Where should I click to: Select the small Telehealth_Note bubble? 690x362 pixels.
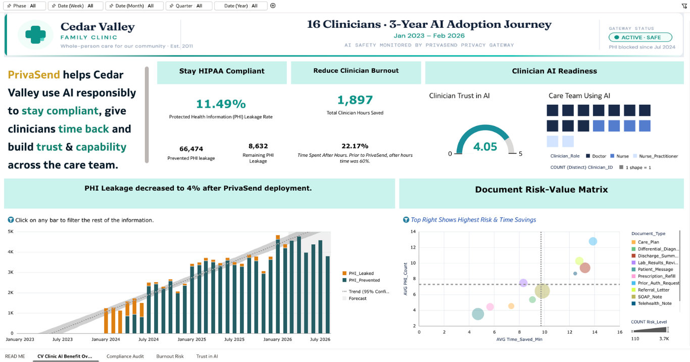click(x=575, y=274)
